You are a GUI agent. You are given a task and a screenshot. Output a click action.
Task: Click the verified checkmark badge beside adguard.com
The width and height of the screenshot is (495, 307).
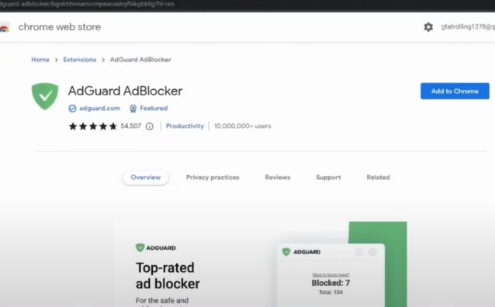click(x=72, y=109)
